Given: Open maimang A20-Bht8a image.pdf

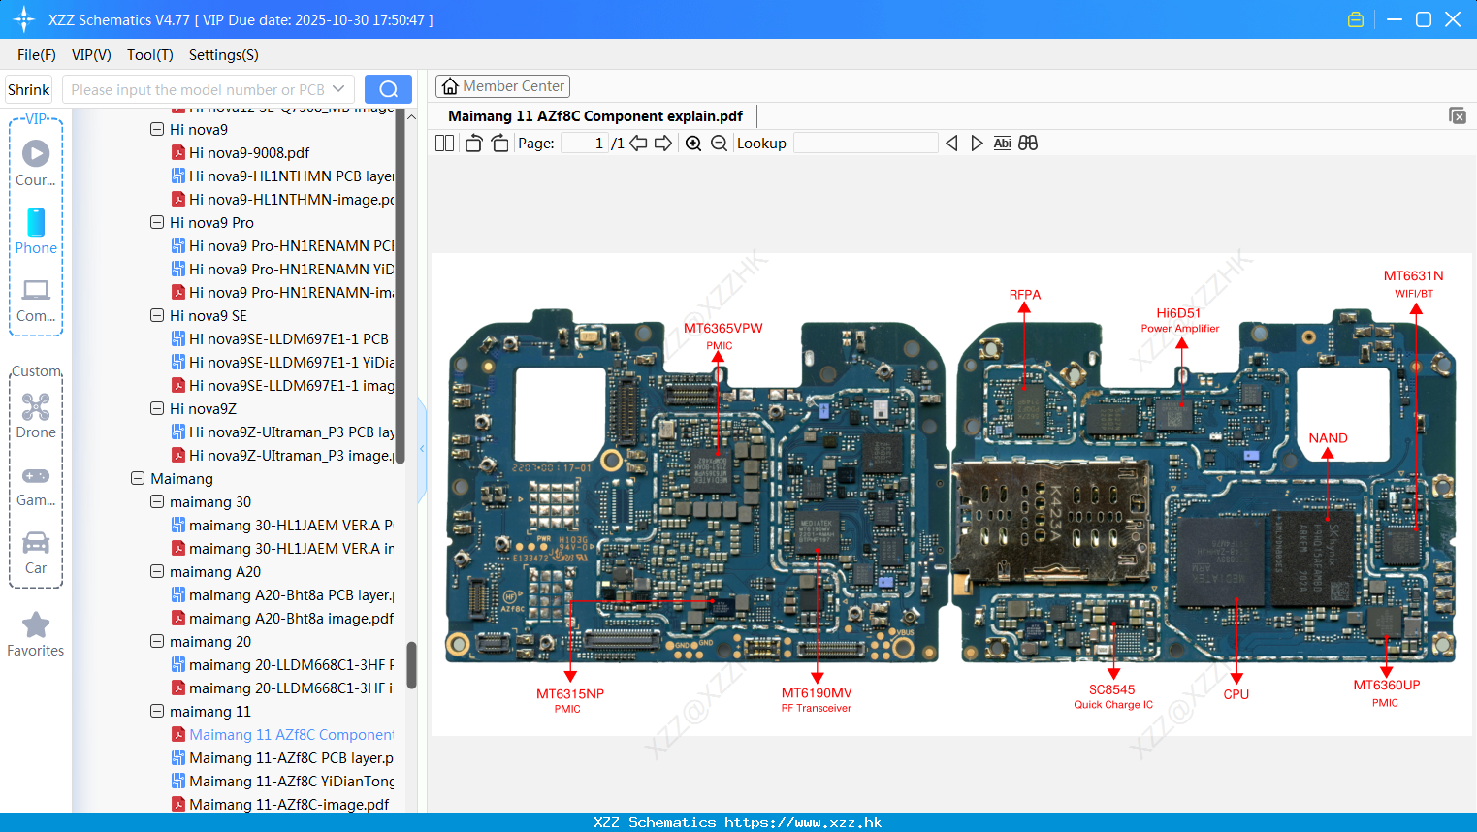Looking at the screenshot, I should point(282,618).
